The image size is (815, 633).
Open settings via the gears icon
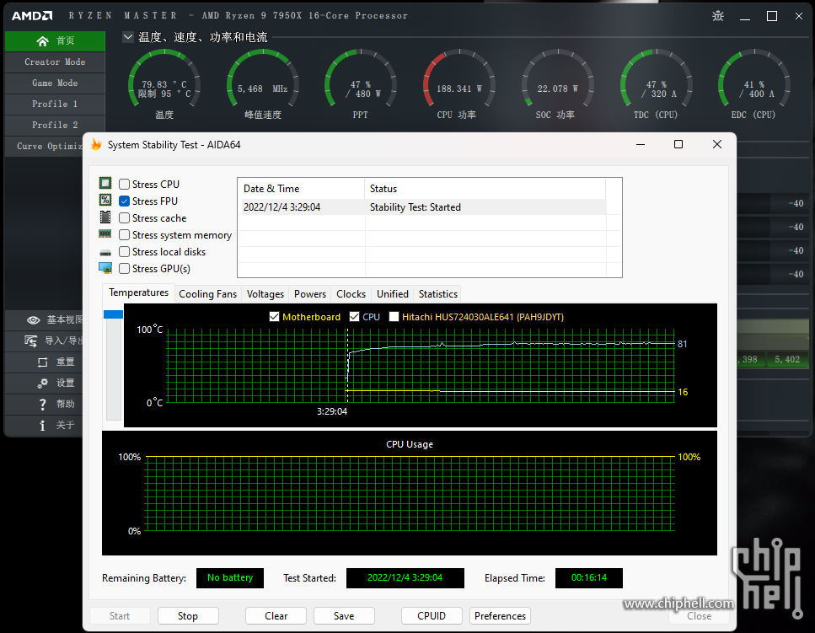coord(43,383)
